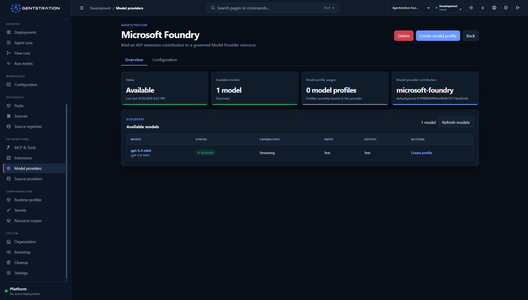Focus the Search pages or commands field

point(273,8)
